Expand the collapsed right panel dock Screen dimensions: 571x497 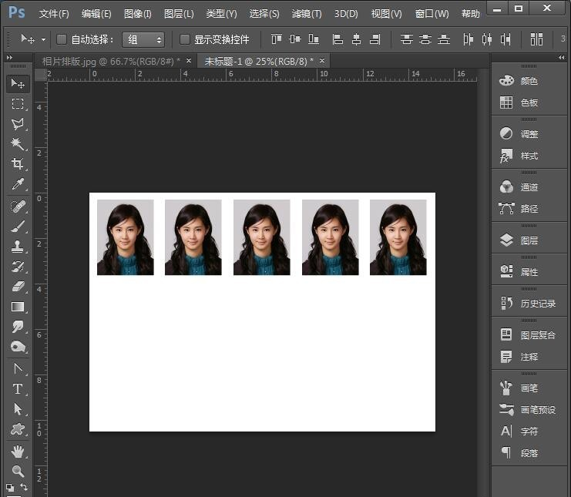pos(561,58)
